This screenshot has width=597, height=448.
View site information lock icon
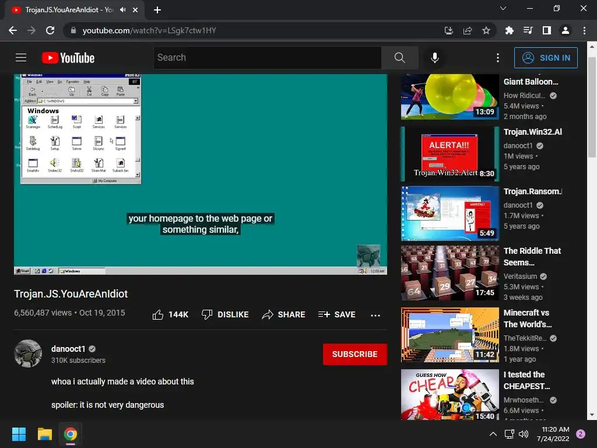point(73,30)
